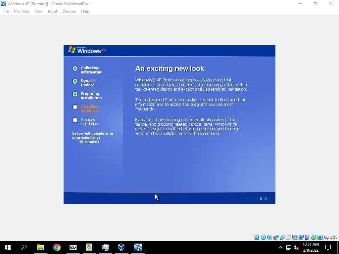
Task: Open the File menu
Action: (x=6, y=11)
